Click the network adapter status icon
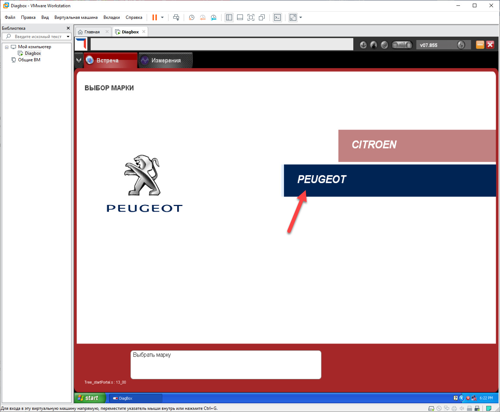500x412 pixels. (x=447, y=408)
